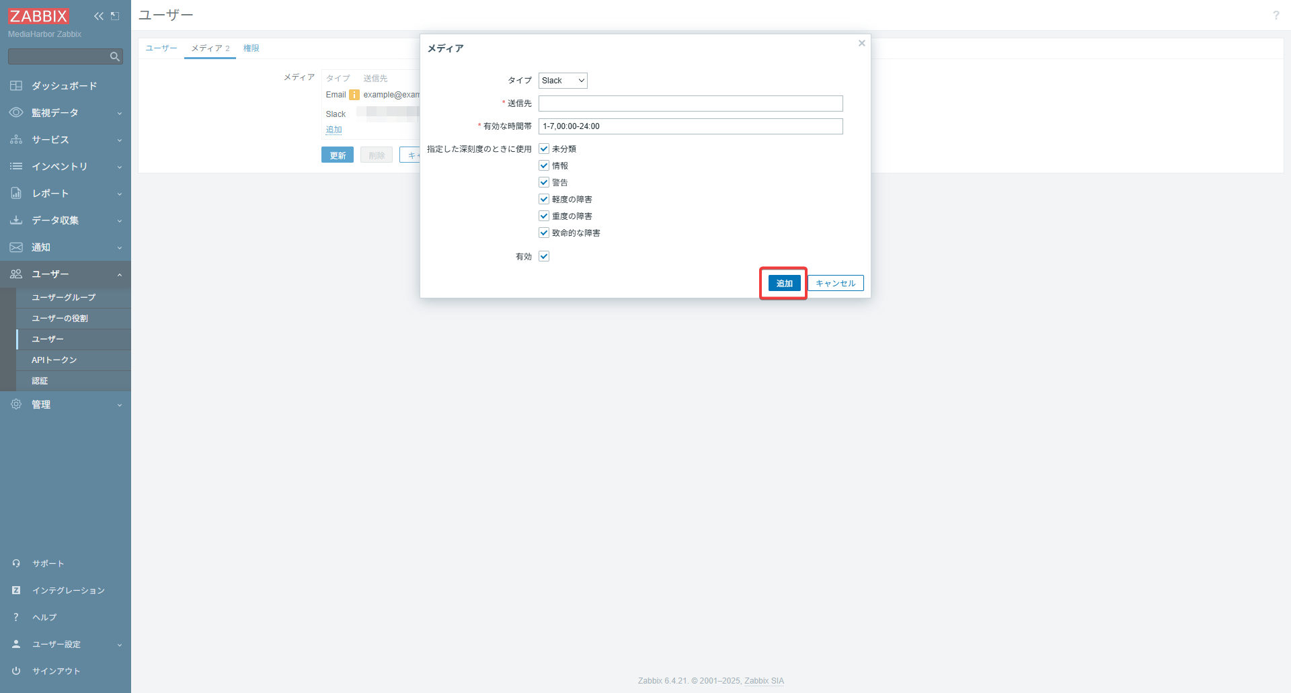Click the help question mark top right
Image resolution: width=1291 pixels, height=693 pixels.
[1276, 15]
